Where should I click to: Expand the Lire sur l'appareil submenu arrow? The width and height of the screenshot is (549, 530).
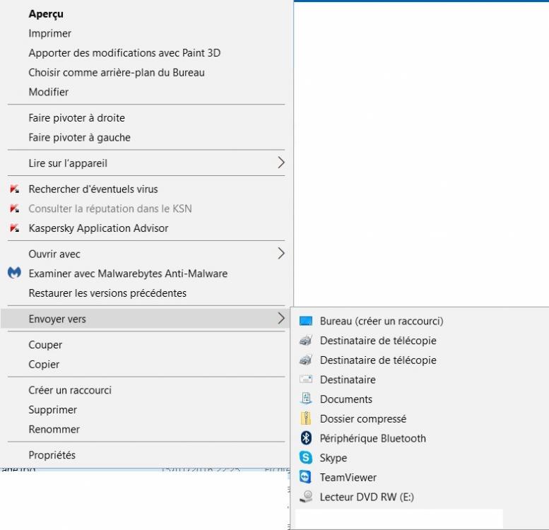point(281,163)
